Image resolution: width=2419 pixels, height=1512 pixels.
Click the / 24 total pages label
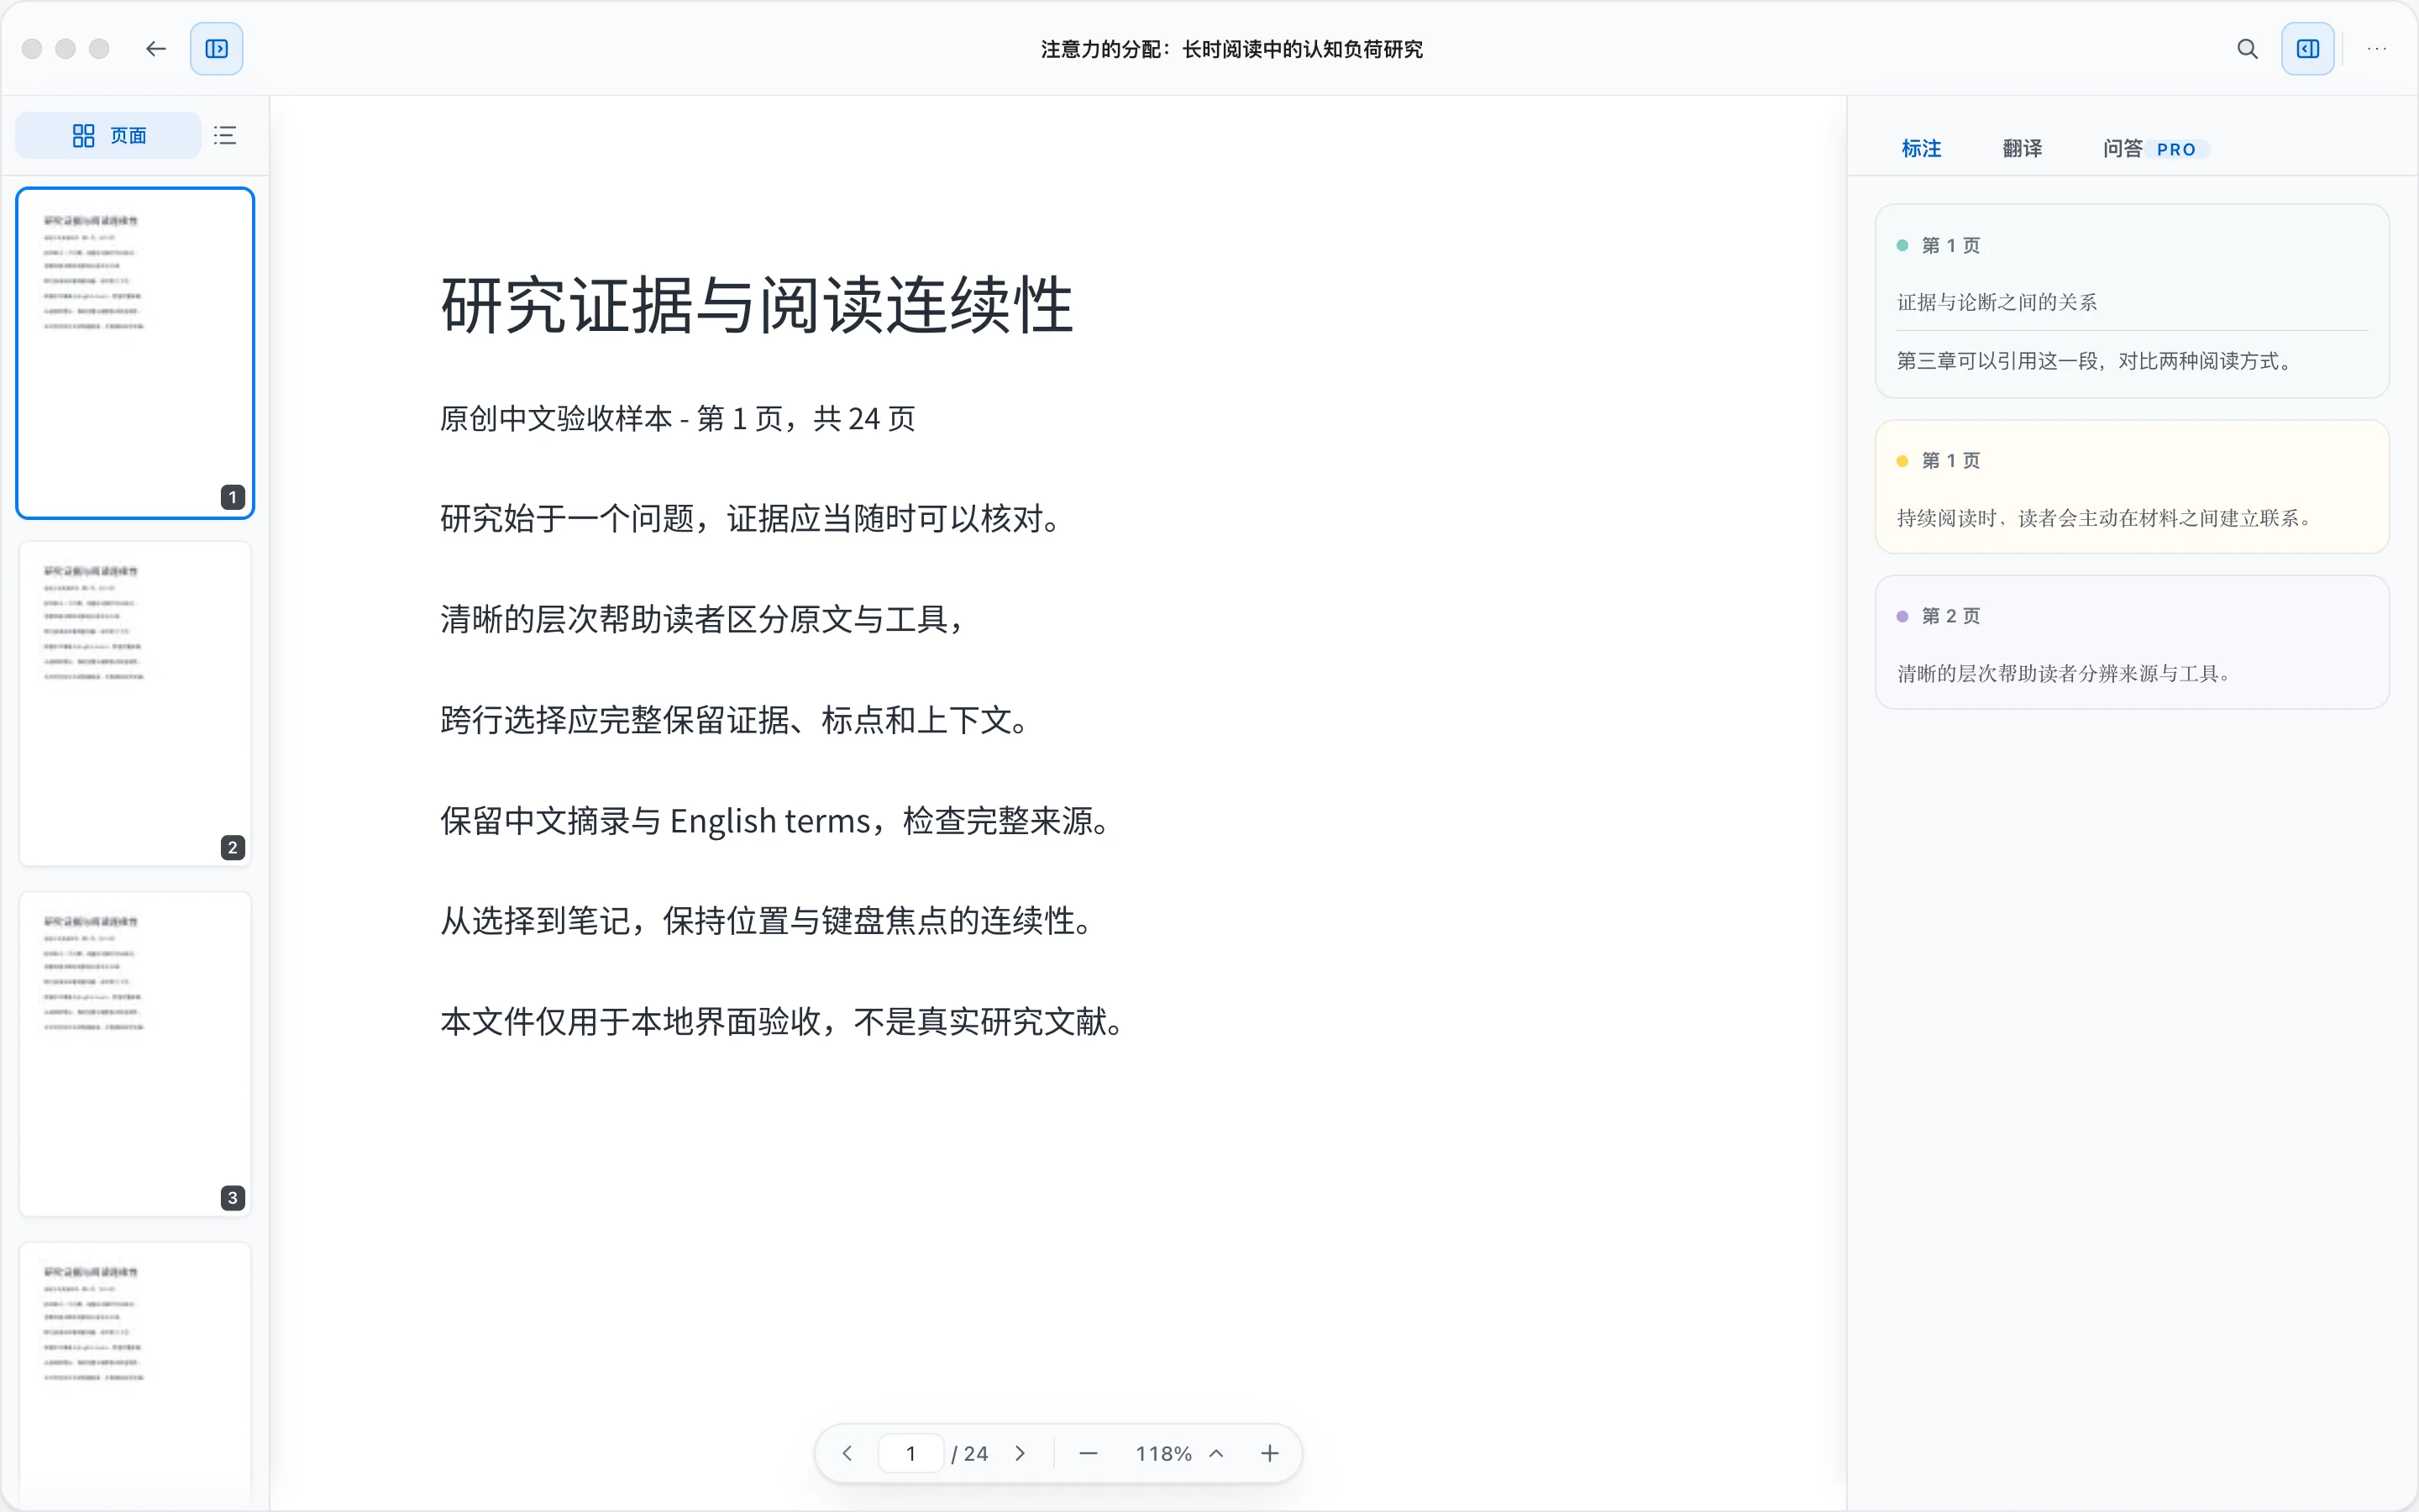[x=968, y=1453]
